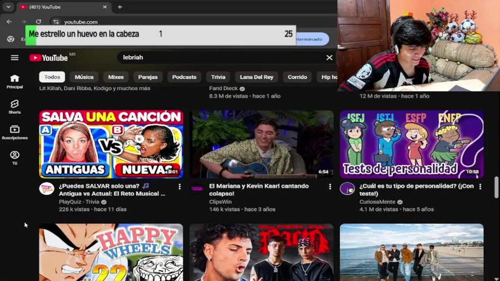The width and height of the screenshot is (500, 281).
Task: Open more options for ¿Puedes SALVAR solo una? video
Action: pyautogui.click(x=180, y=187)
